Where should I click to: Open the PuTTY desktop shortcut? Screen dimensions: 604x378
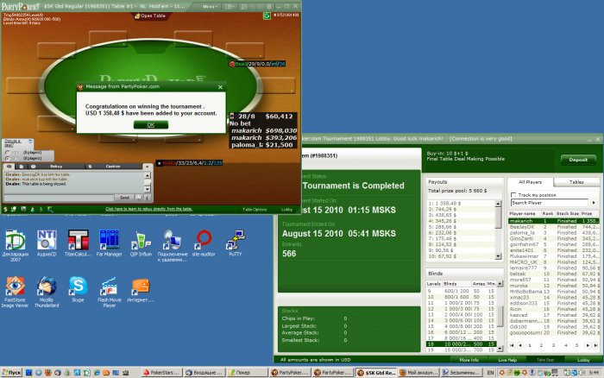click(x=235, y=243)
